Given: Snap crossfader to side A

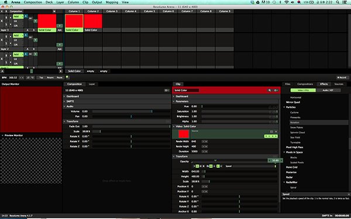Looking at the screenshot, I should coord(2,71).
